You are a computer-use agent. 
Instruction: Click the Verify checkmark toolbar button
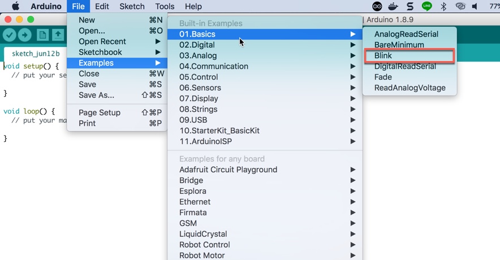pos(10,35)
